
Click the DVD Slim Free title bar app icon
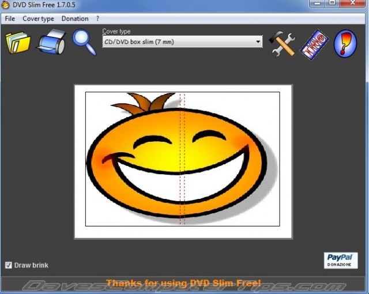point(5,5)
